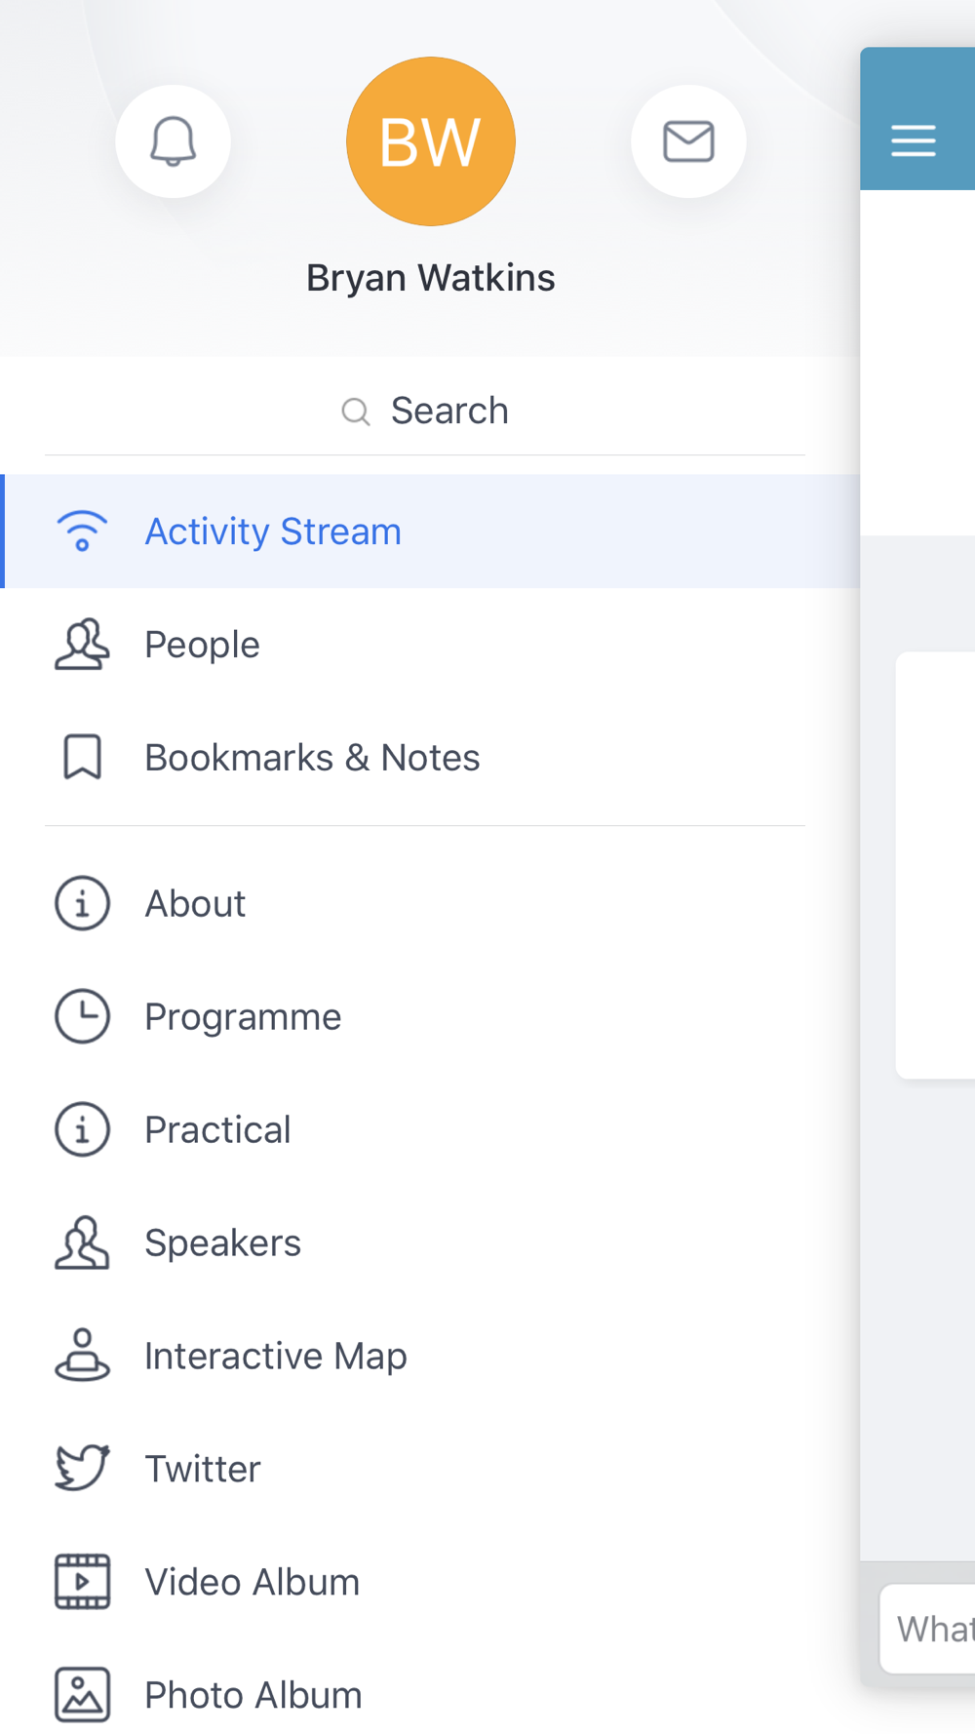Click the bookmark icon

click(82, 758)
